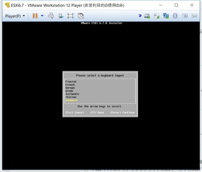This screenshot has width=202, height=172.
Task: Click the sound card device icon
Action: click(x=185, y=16)
